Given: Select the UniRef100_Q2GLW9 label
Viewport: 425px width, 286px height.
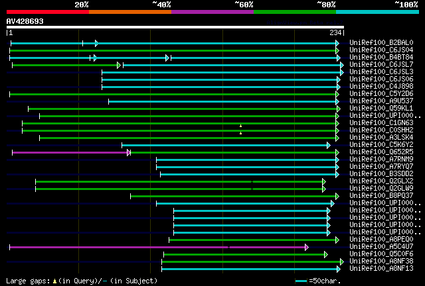Looking at the screenshot, I should (381, 189).
